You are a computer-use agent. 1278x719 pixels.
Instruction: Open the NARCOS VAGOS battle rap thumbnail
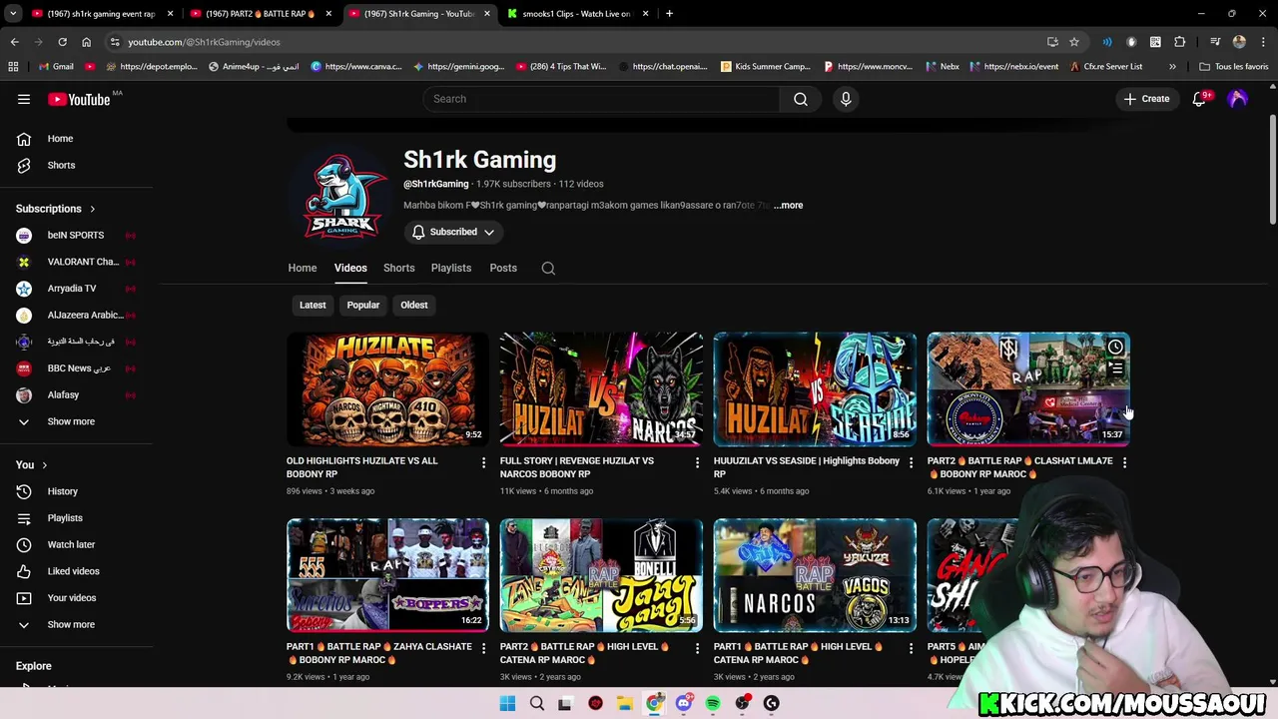(x=815, y=574)
